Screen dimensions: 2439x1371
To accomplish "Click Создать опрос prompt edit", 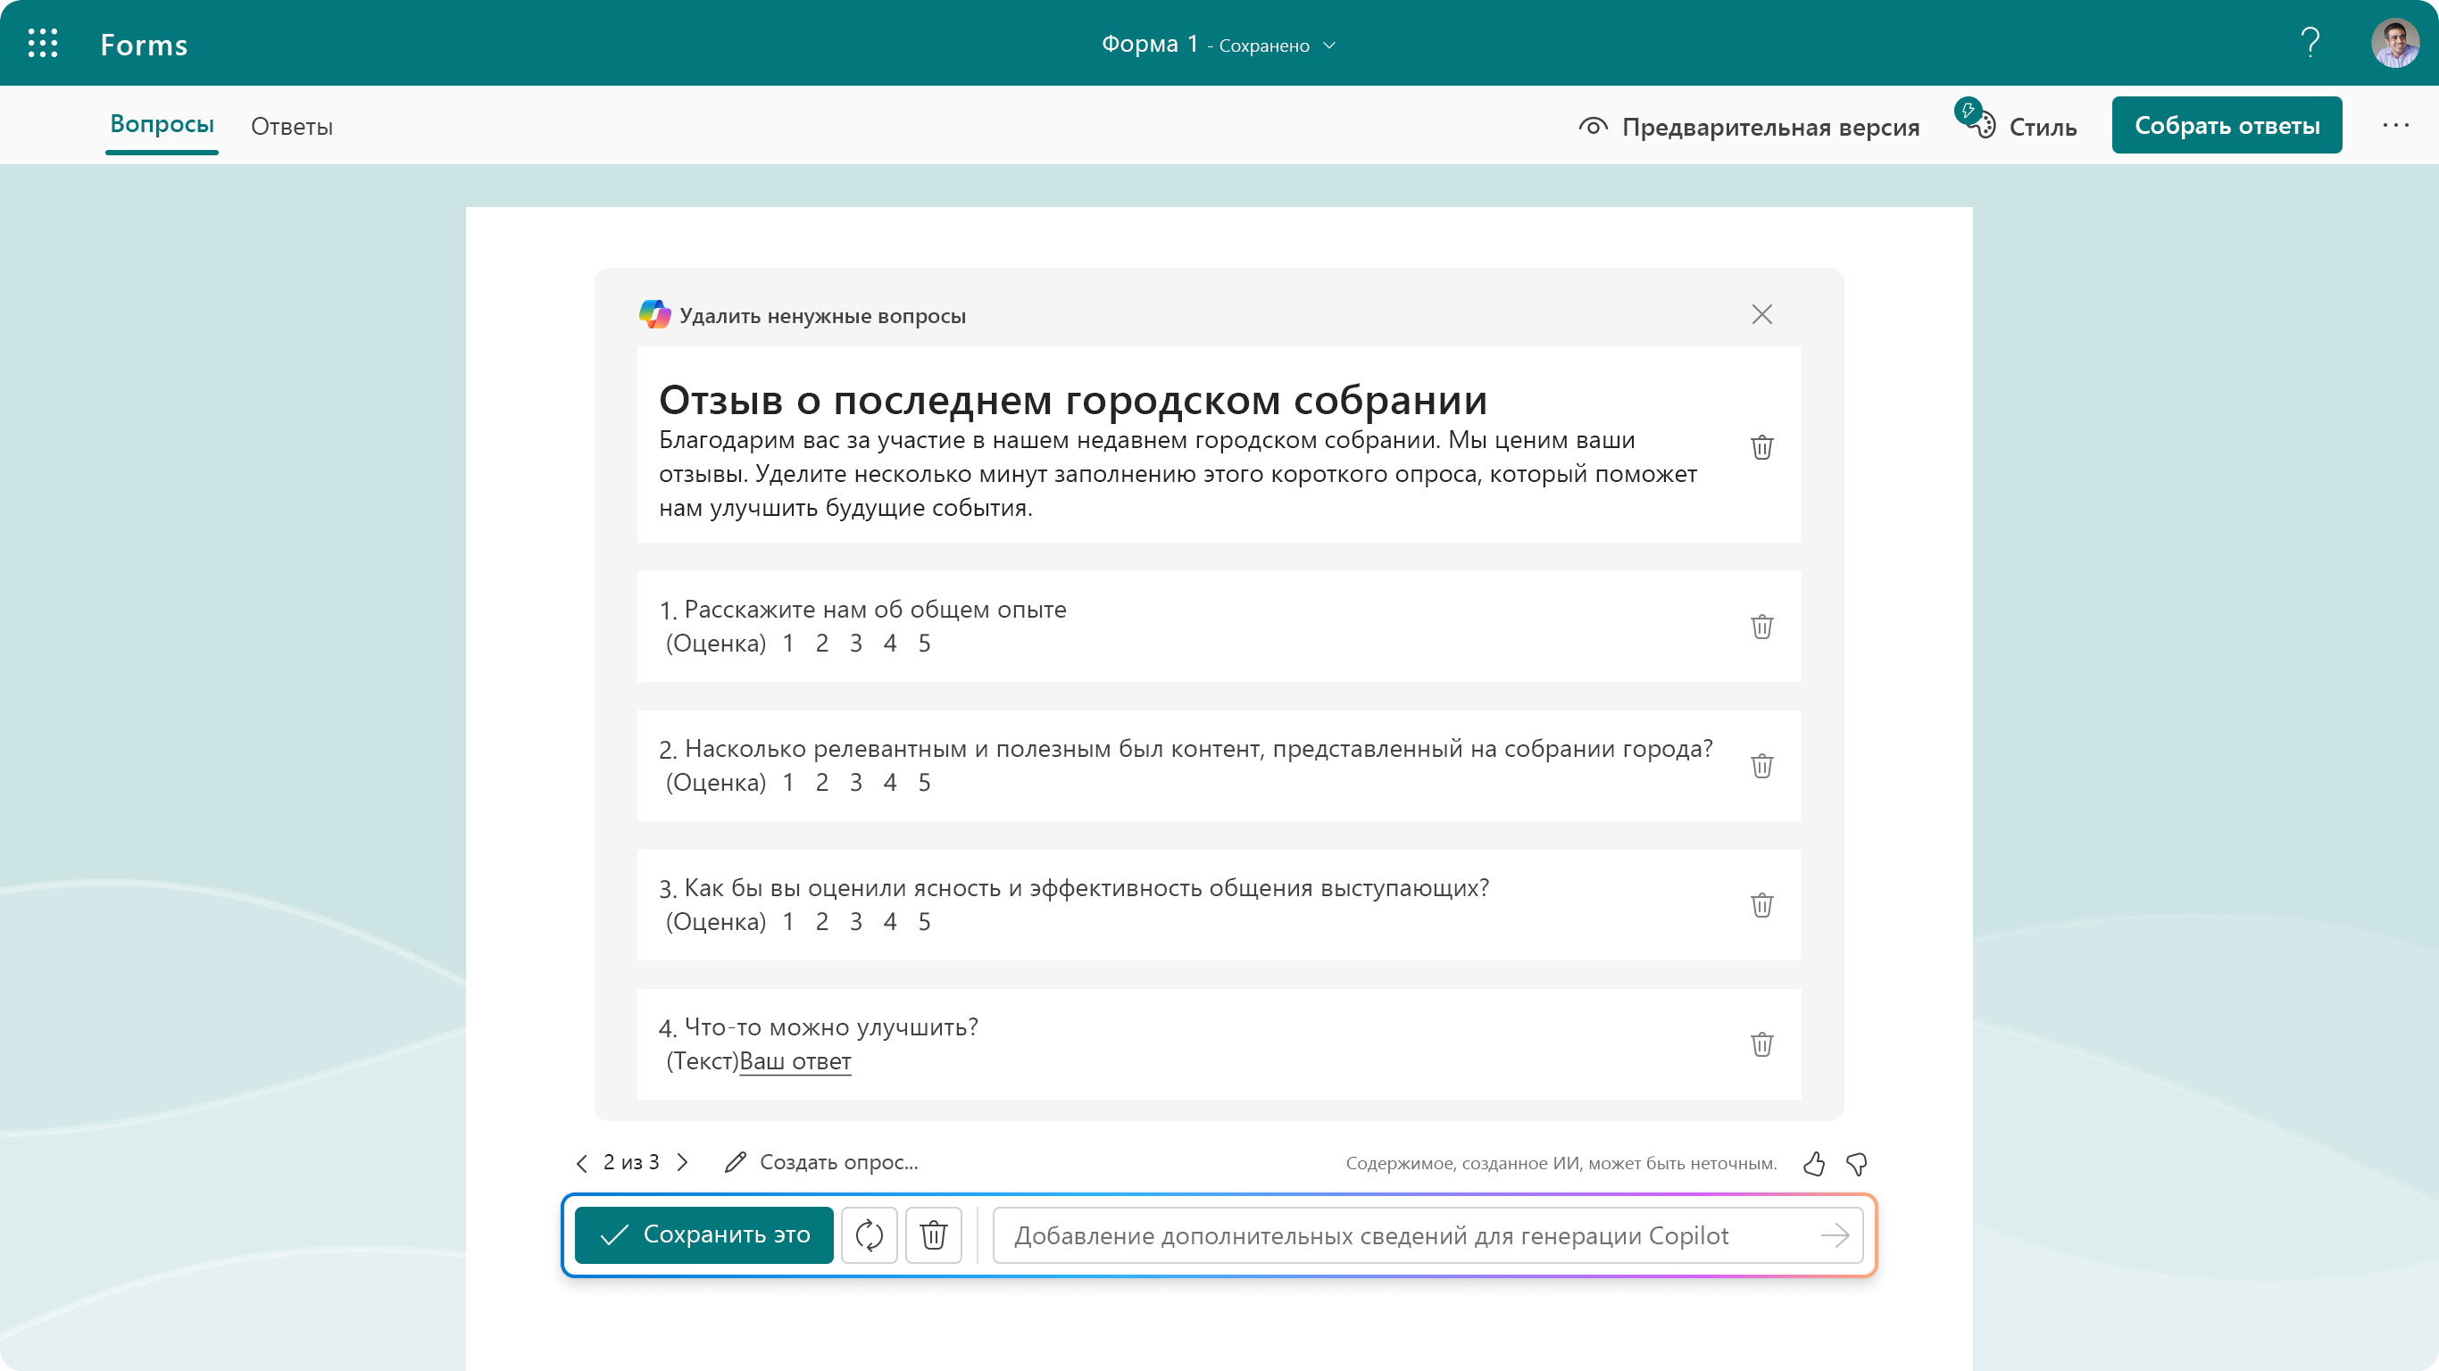I will pos(822,1163).
